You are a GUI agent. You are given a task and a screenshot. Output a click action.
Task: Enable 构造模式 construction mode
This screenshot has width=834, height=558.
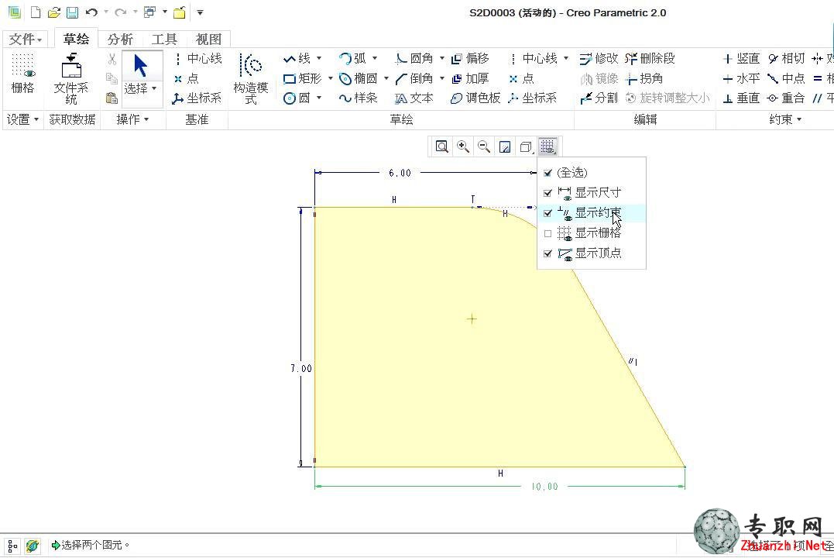pyautogui.click(x=251, y=79)
